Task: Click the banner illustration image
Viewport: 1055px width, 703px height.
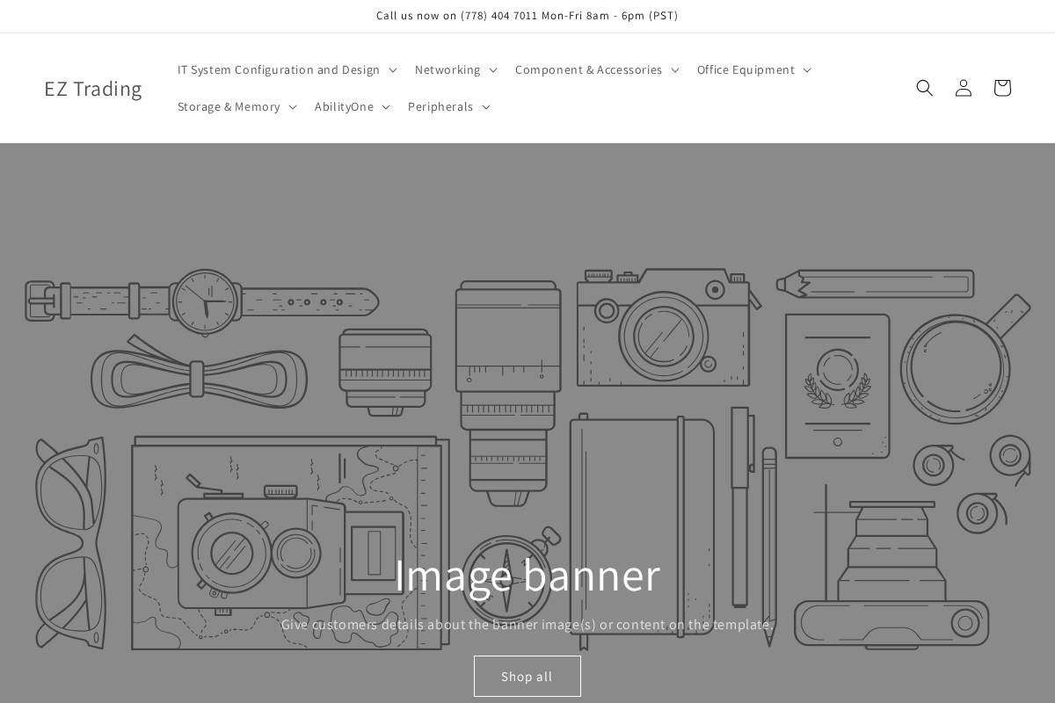Action: (x=527, y=351)
